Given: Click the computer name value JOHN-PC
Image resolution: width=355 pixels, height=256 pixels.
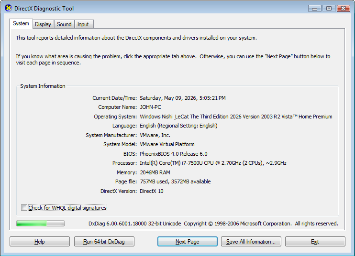Looking at the screenshot, I should [x=150, y=107].
